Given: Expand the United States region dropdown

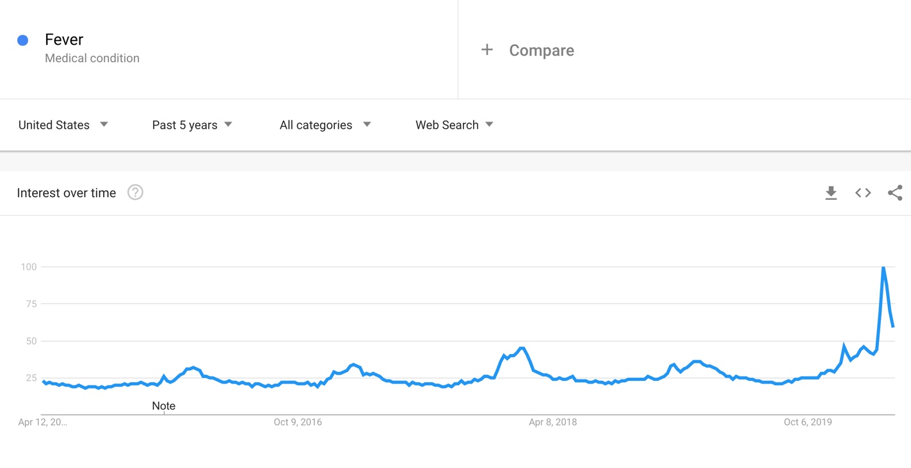Looking at the screenshot, I should click(x=63, y=125).
